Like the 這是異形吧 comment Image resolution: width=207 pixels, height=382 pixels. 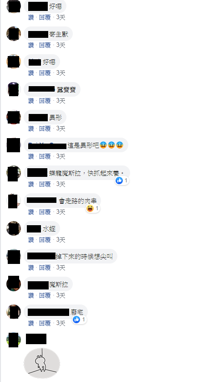(31, 156)
